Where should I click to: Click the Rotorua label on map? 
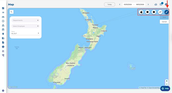95,28
